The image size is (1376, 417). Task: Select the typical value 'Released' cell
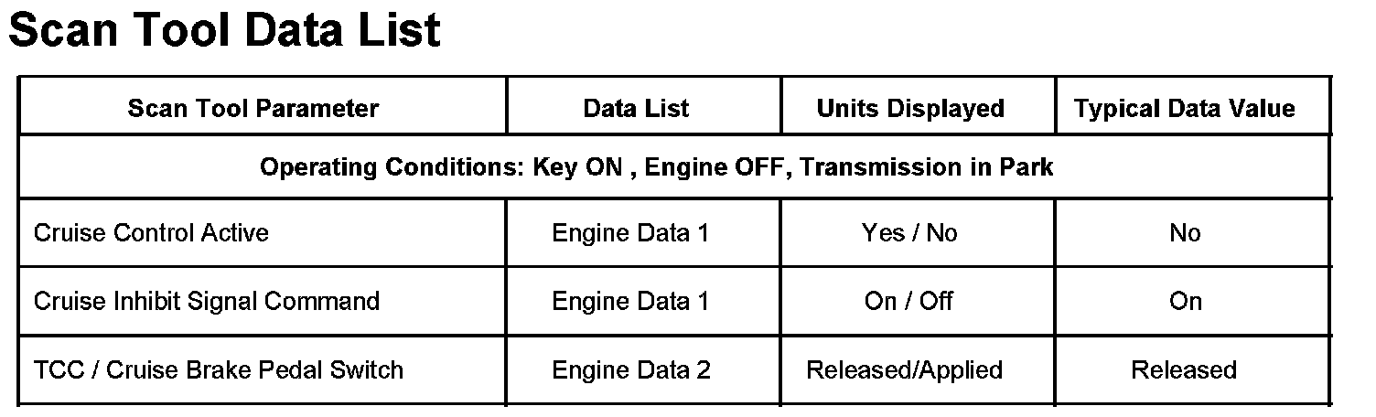tap(1184, 370)
